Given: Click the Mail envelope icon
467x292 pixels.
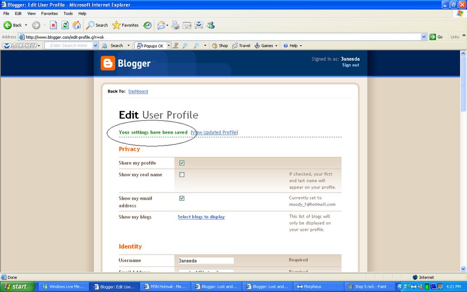Looking at the screenshot, I should 161,26.
